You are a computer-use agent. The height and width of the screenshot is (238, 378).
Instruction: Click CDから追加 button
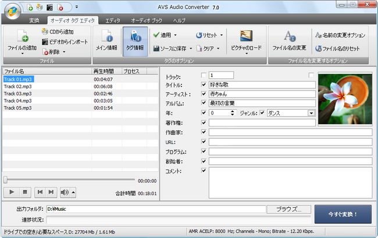(58, 32)
